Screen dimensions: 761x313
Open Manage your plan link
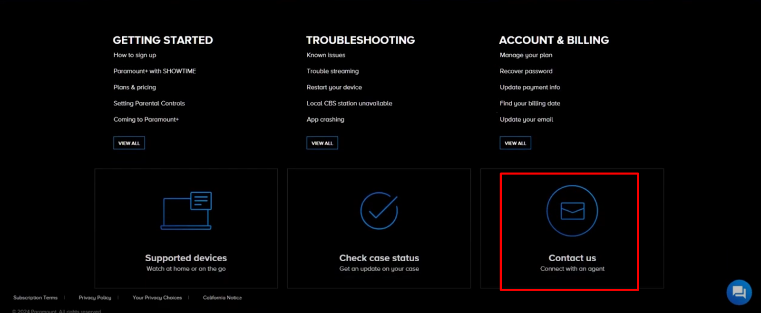pos(526,55)
